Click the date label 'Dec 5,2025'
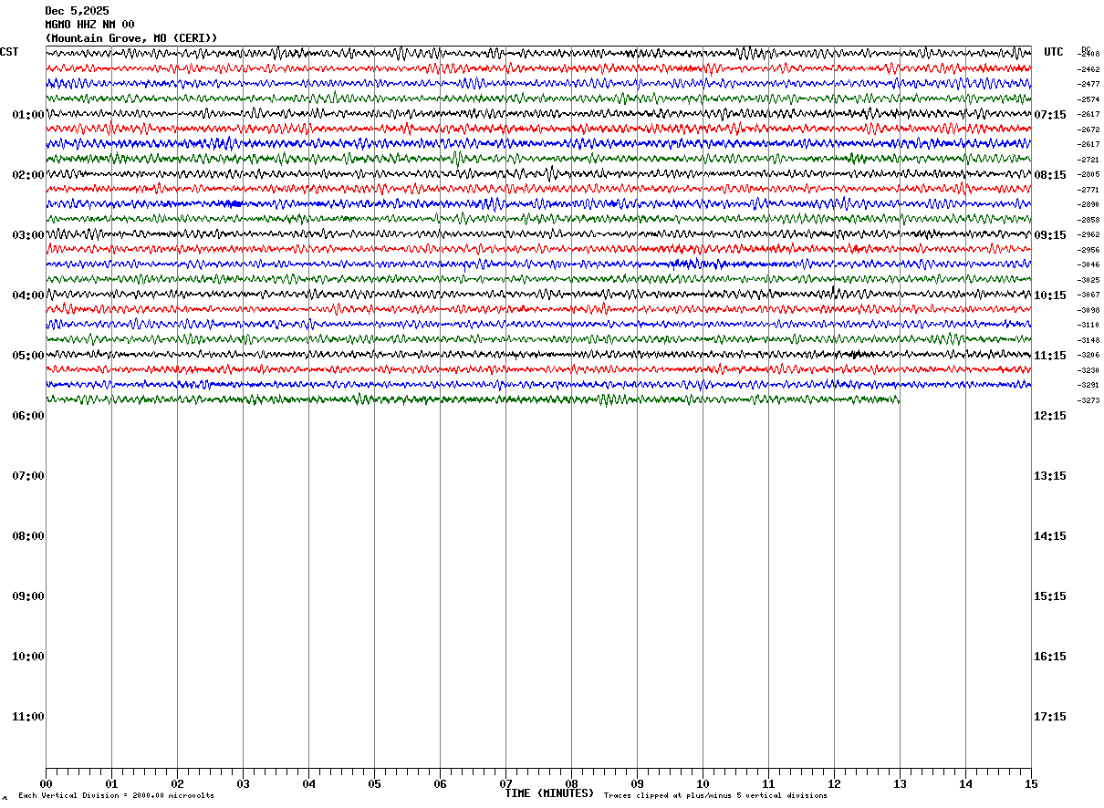The height and width of the screenshot is (808, 1104). pyautogui.click(x=77, y=11)
